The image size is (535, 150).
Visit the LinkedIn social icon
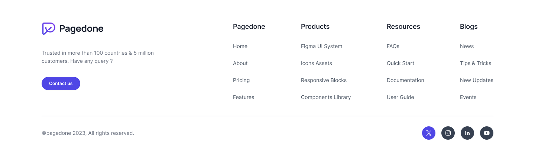(467, 133)
